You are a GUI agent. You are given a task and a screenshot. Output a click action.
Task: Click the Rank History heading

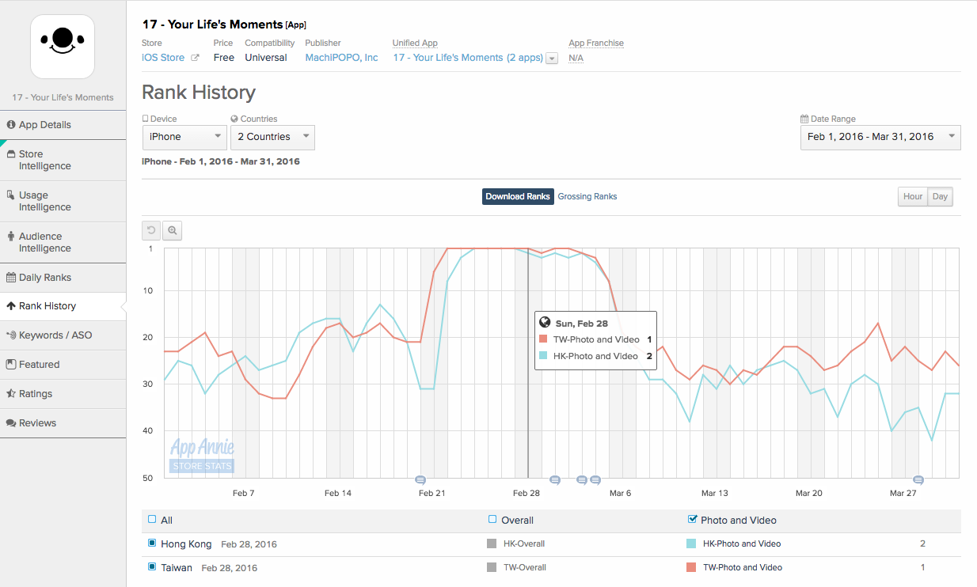(x=199, y=93)
